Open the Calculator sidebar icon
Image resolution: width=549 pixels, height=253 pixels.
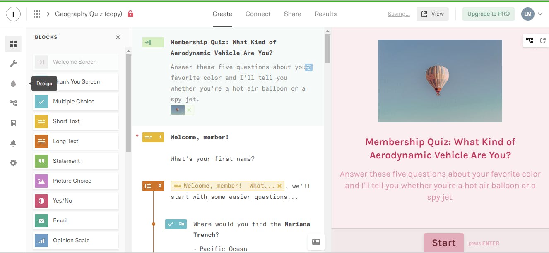click(x=13, y=123)
